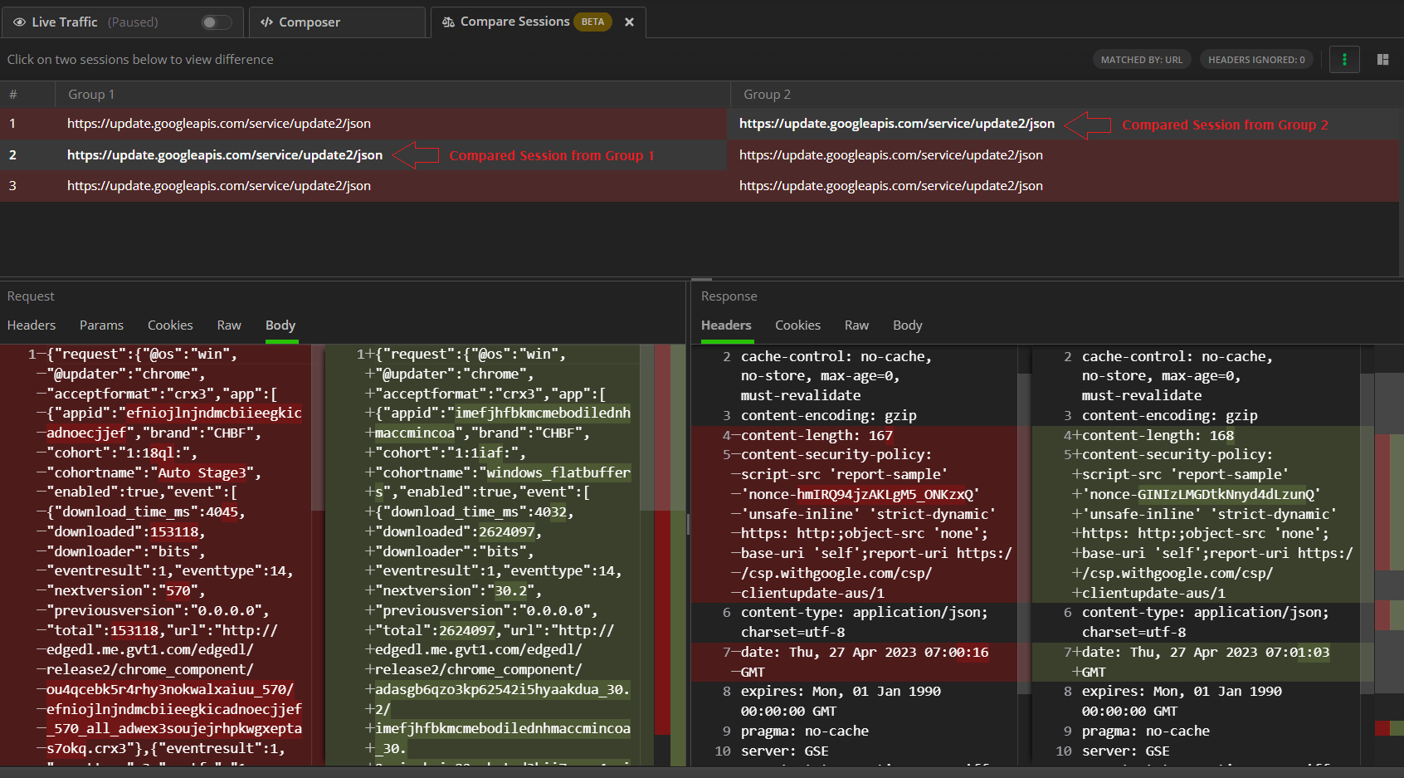Click the Group 1 column header
The height and width of the screenshot is (778, 1404).
[x=91, y=95]
